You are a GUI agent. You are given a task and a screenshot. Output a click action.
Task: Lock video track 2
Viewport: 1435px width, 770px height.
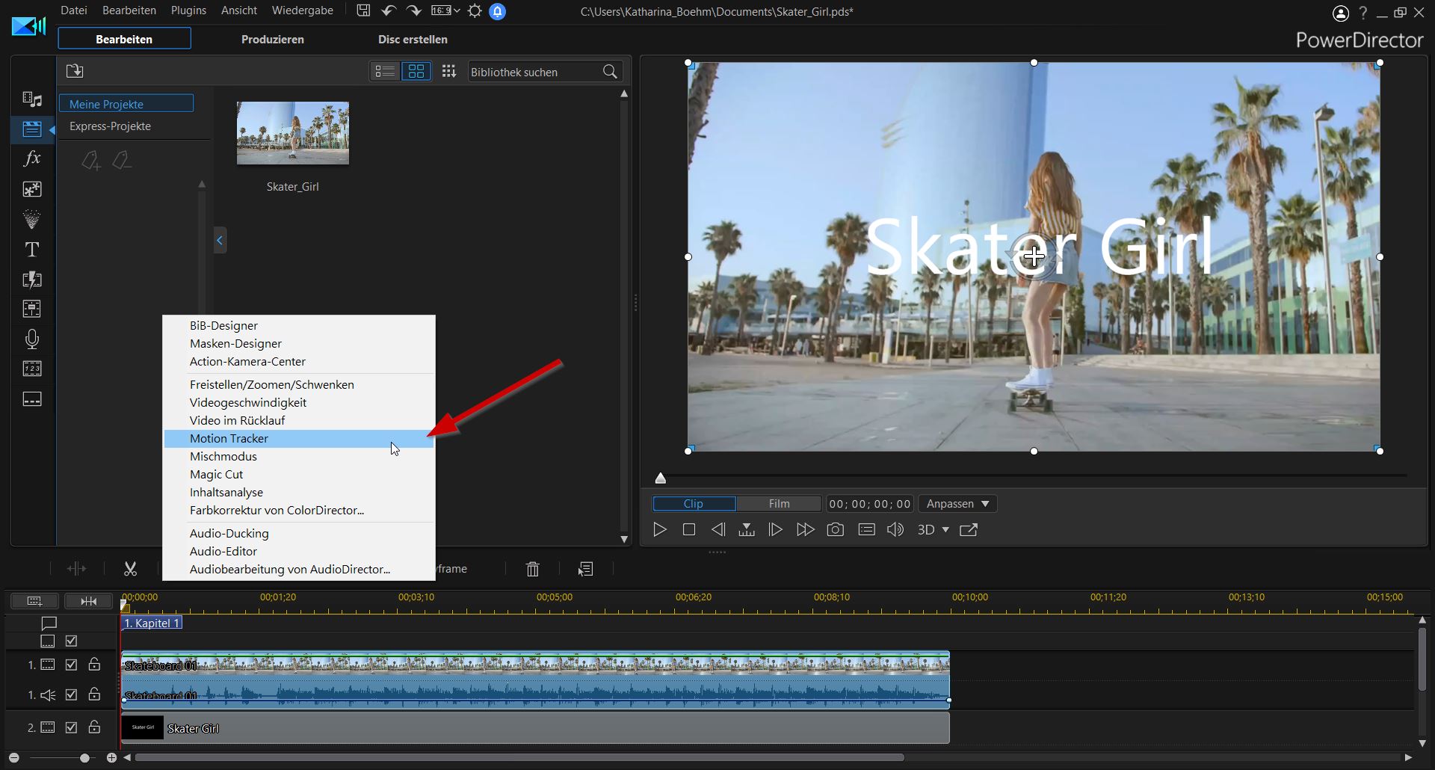click(94, 727)
